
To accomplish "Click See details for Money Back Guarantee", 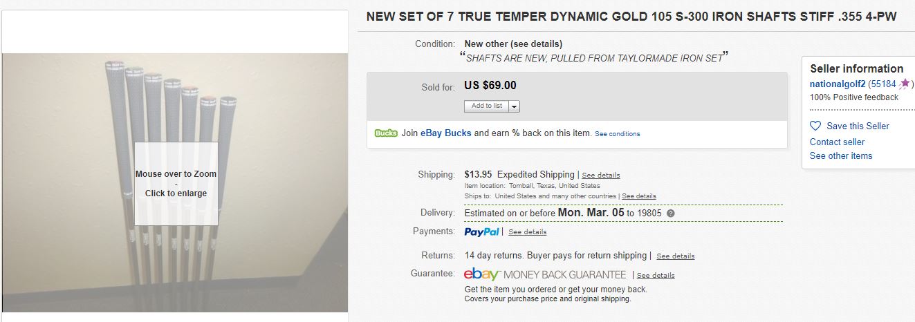I will [655, 275].
